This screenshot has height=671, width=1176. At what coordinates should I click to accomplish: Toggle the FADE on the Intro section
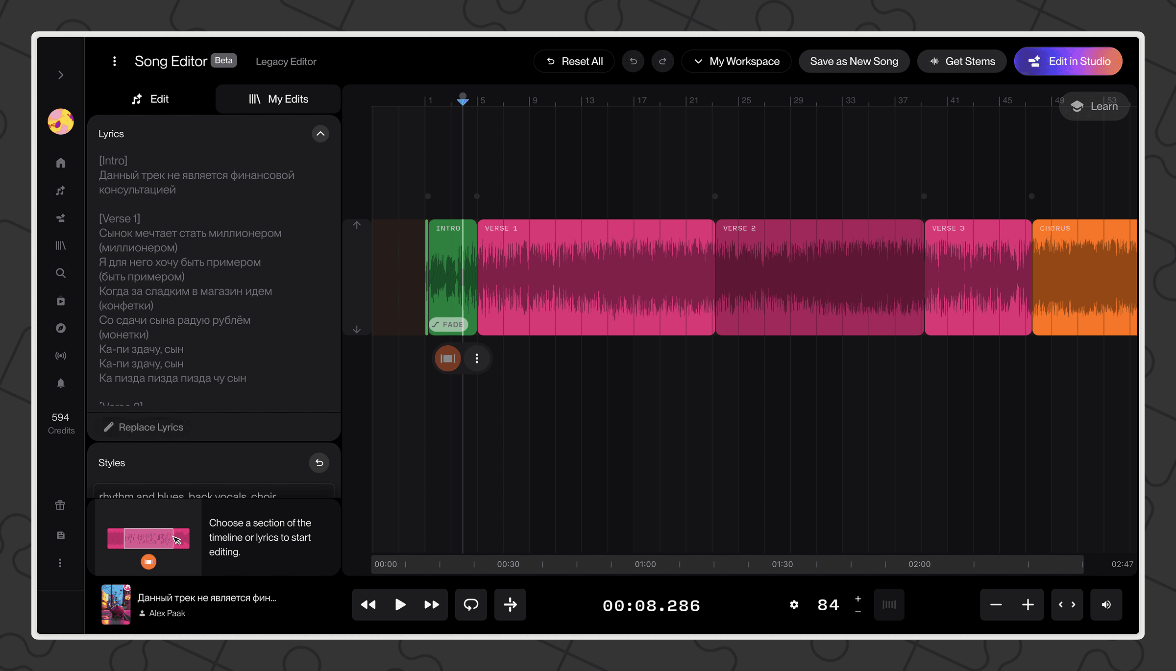coord(449,324)
